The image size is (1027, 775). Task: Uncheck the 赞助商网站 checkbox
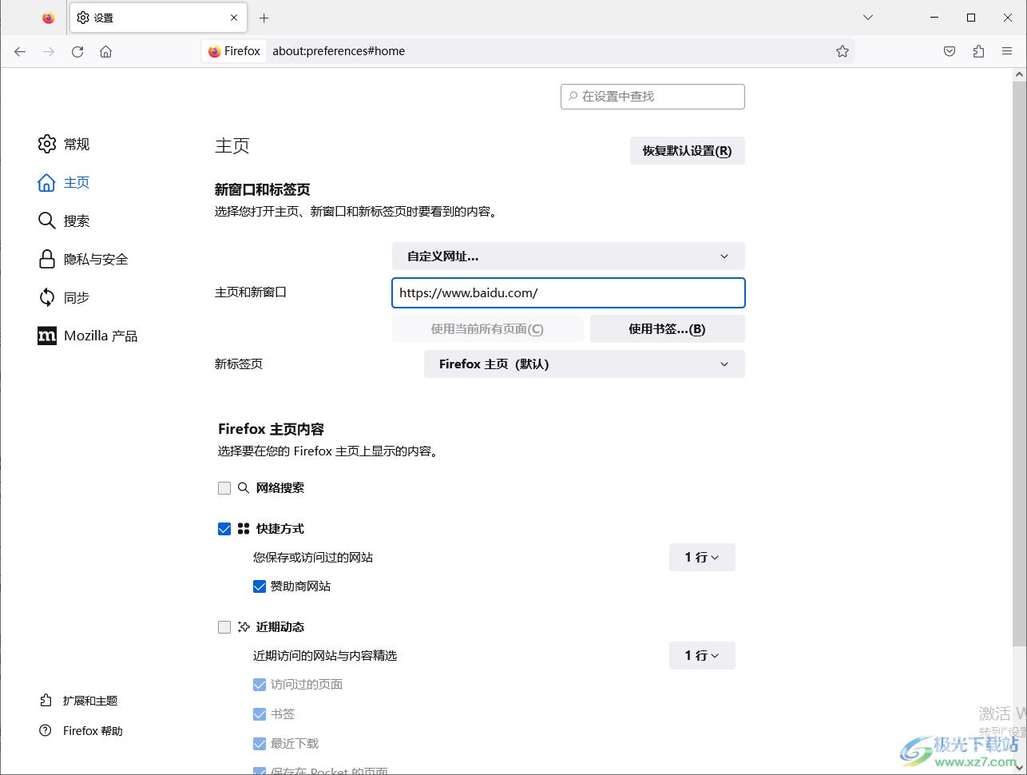click(260, 586)
